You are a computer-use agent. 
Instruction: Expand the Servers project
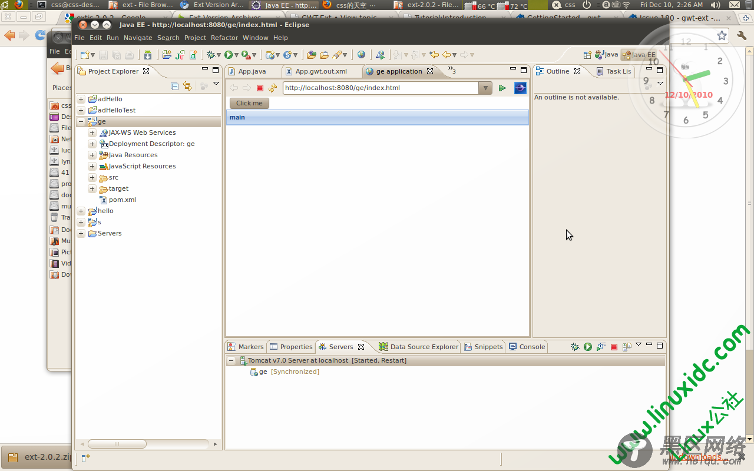pyautogui.click(x=81, y=233)
